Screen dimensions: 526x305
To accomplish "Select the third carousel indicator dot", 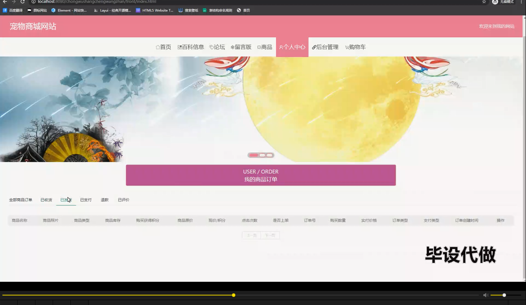I will click(270, 155).
